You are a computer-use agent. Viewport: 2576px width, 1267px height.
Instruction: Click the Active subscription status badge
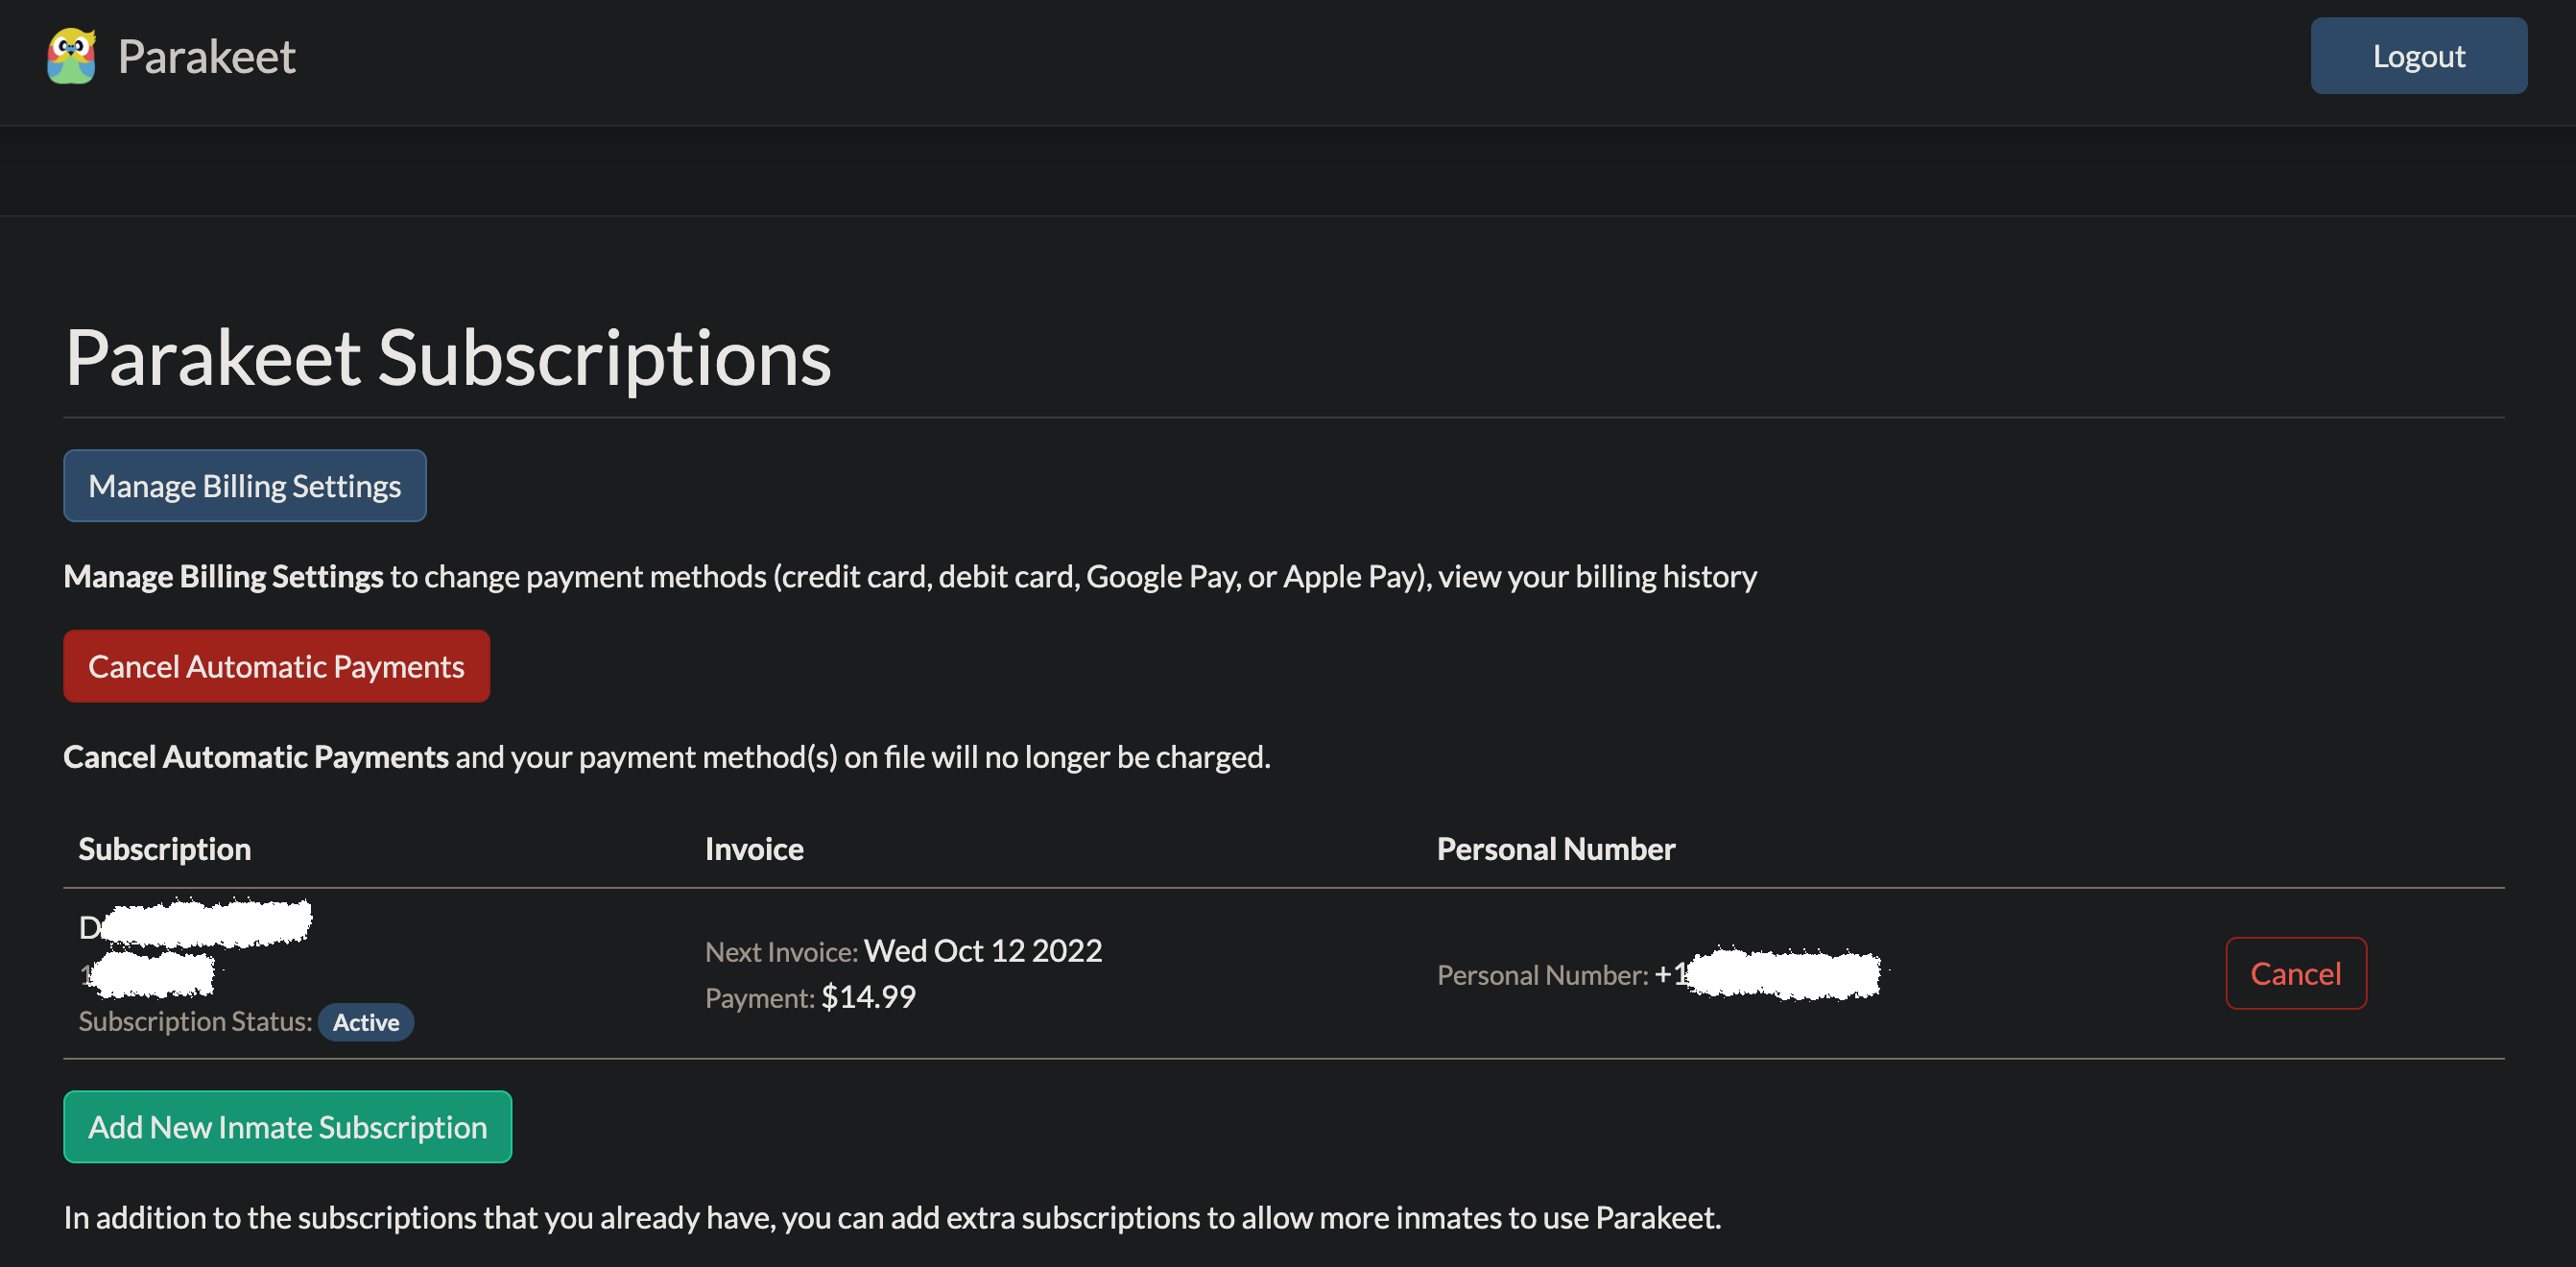tap(366, 1022)
